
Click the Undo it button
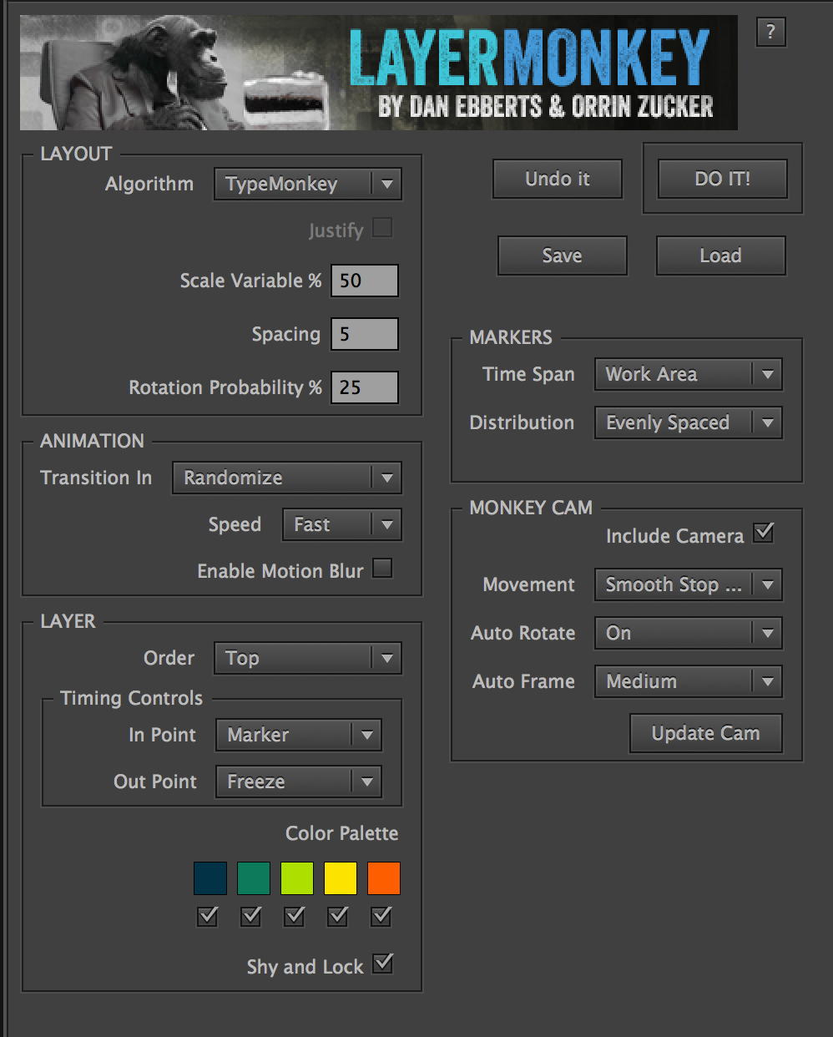click(x=557, y=179)
